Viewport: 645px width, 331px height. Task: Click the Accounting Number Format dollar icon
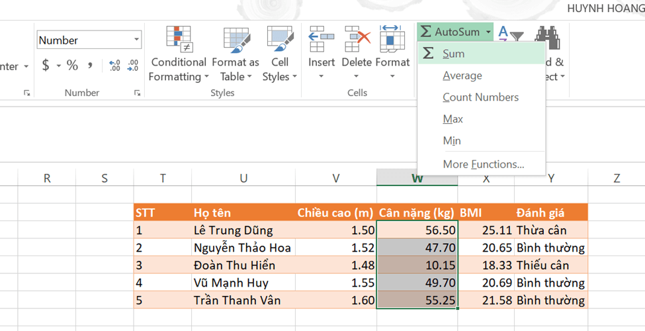46,65
